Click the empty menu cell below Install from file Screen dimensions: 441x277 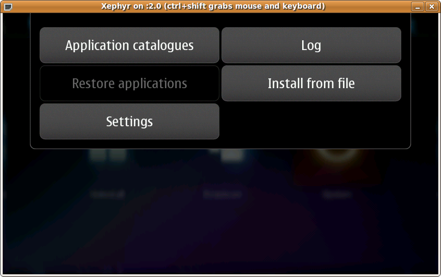(311, 121)
